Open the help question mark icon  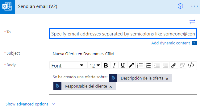(180, 6)
